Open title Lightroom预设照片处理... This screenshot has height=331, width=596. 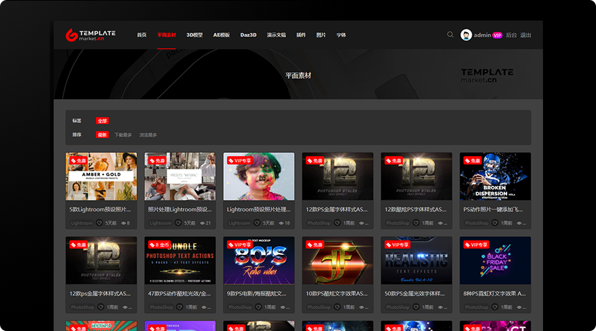point(259,209)
